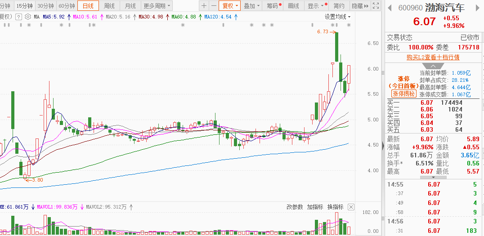The width and height of the screenshot is (484, 236).
Task: Go to next stock with right arrow
Action: [479, 7]
